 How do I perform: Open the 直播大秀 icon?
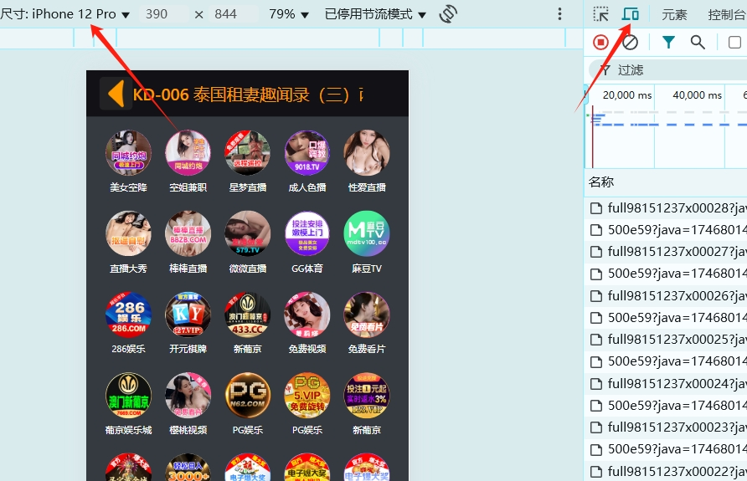(129, 233)
